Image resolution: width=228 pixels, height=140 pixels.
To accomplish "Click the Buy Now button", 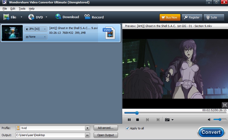I will (170, 17).
